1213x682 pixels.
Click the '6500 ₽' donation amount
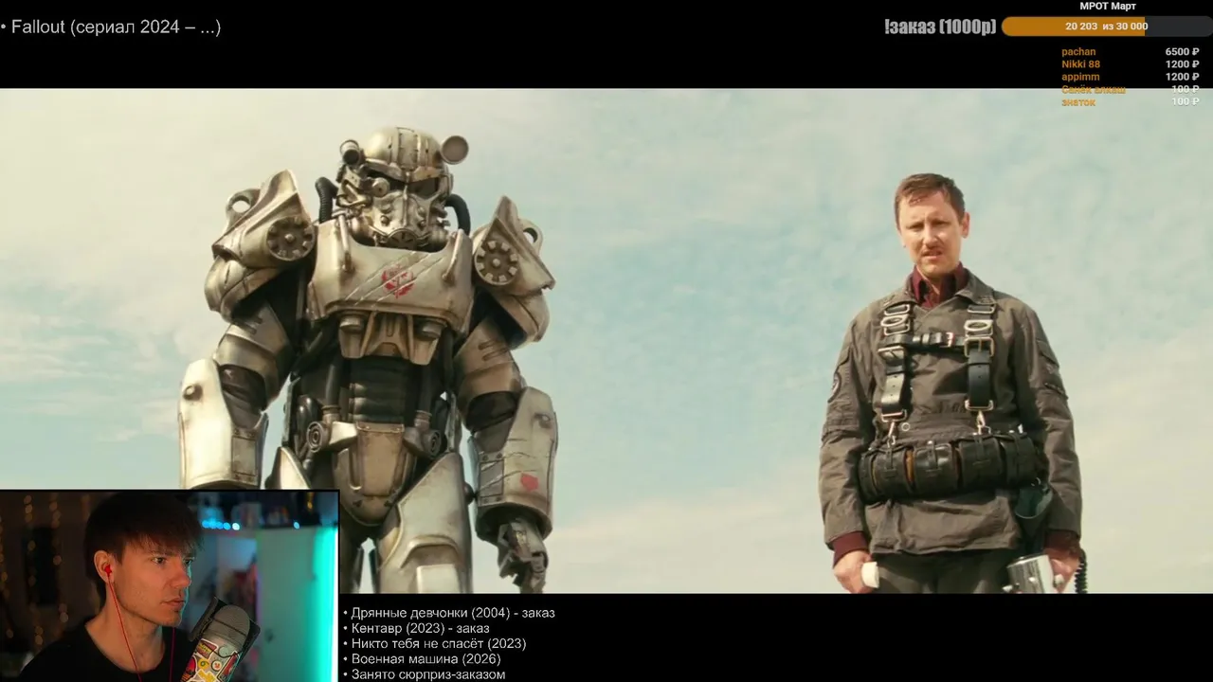coord(1182,52)
